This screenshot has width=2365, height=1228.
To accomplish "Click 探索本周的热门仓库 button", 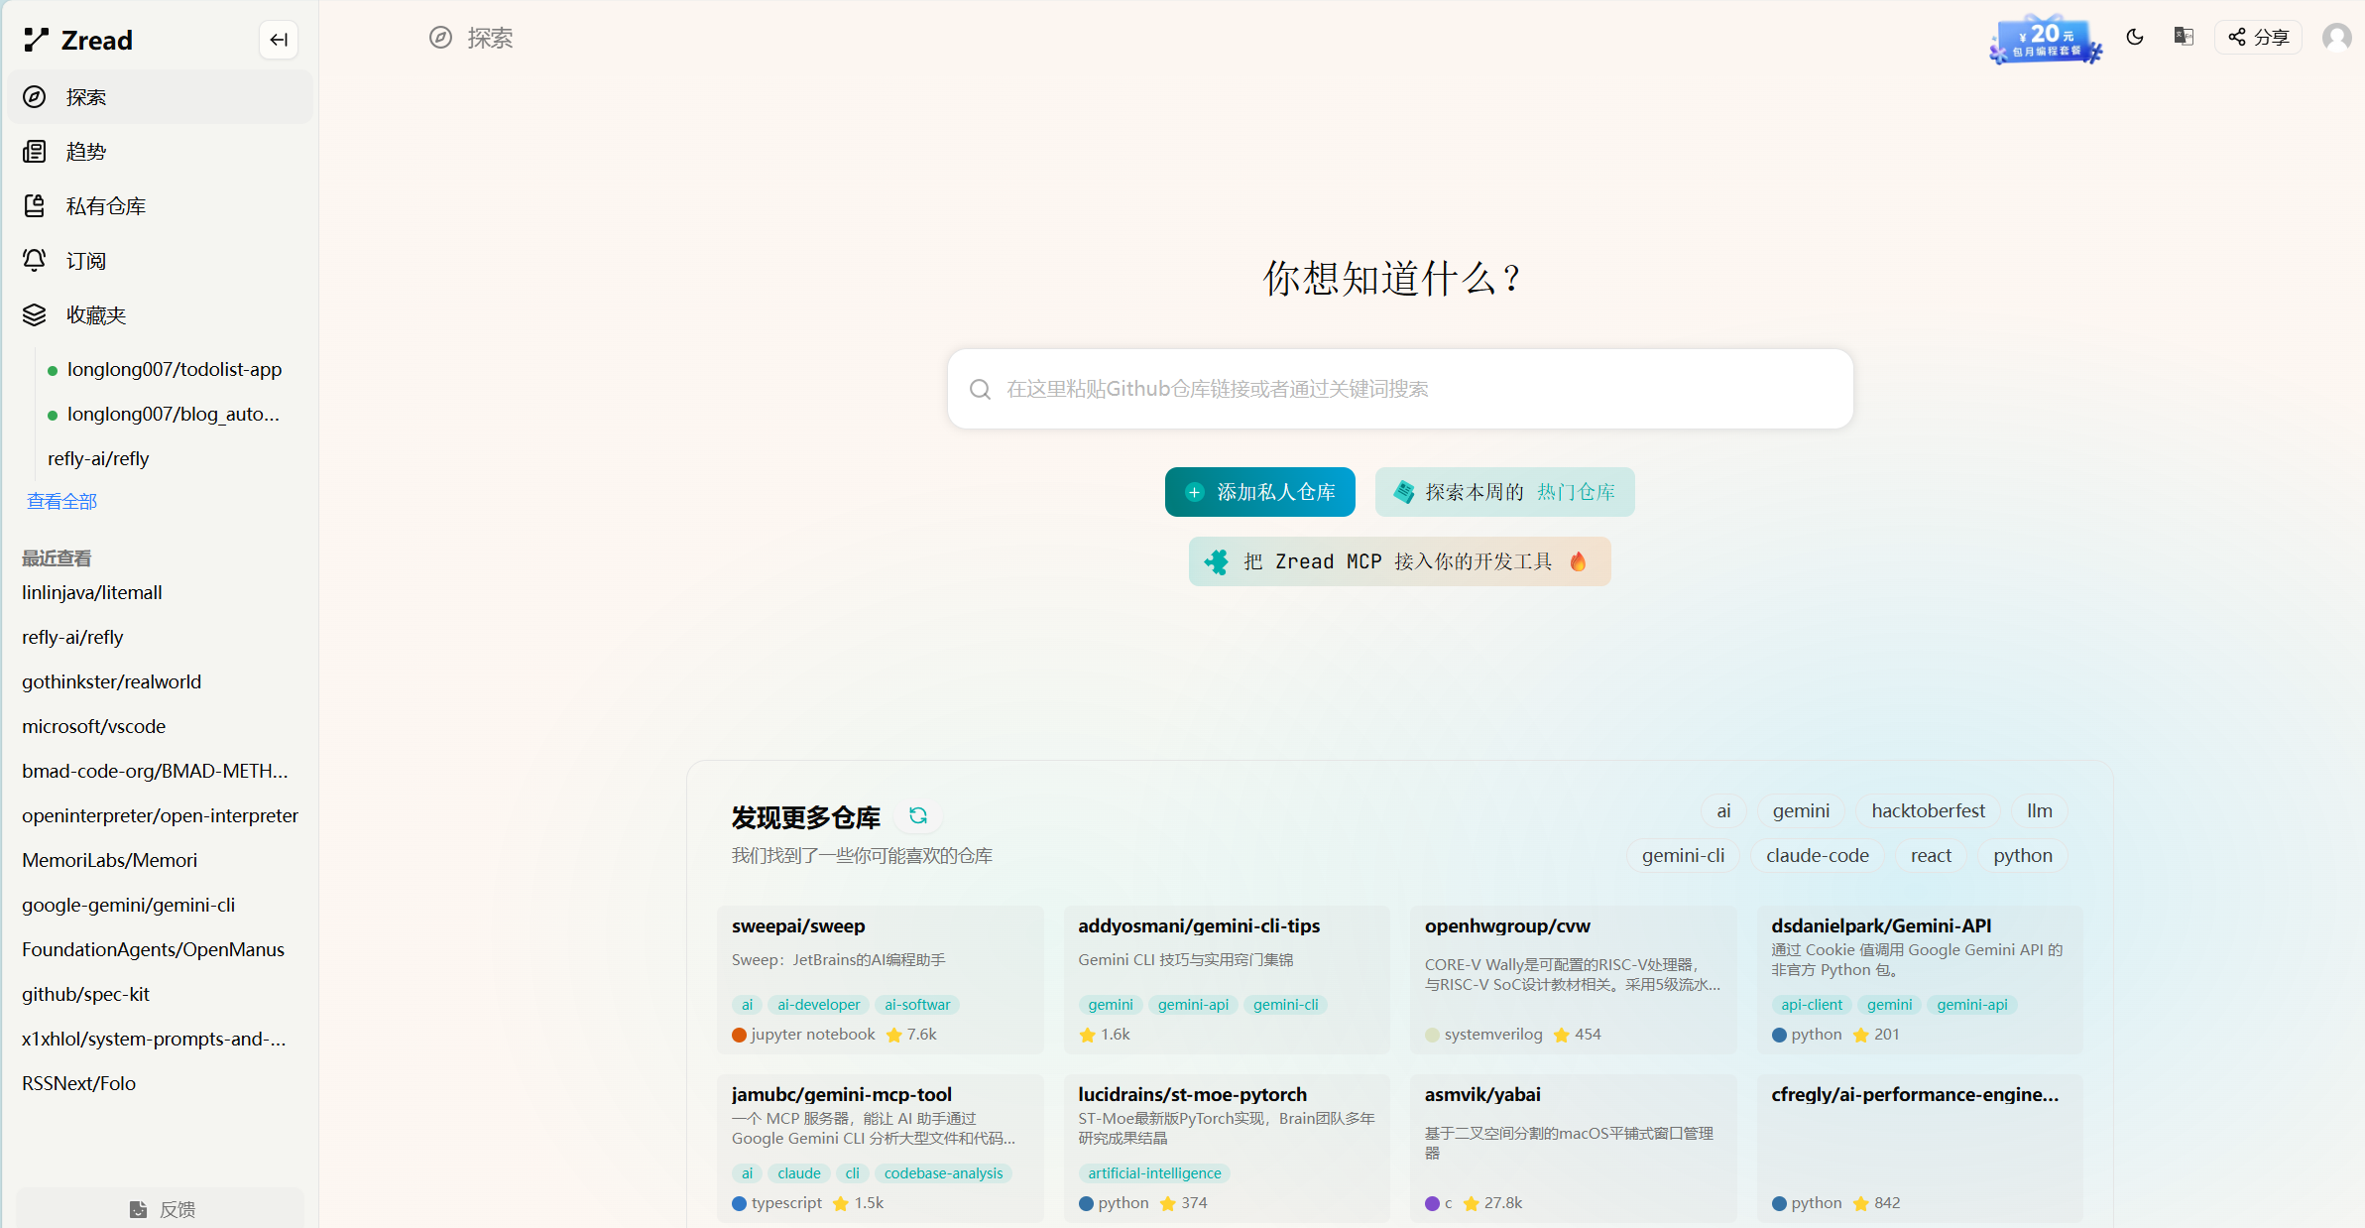I will pos(1504,492).
